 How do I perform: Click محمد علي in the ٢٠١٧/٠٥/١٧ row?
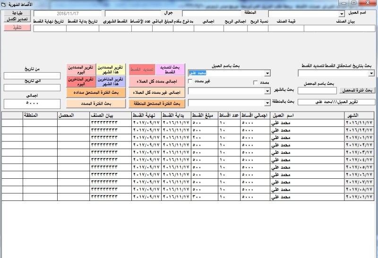(308, 167)
